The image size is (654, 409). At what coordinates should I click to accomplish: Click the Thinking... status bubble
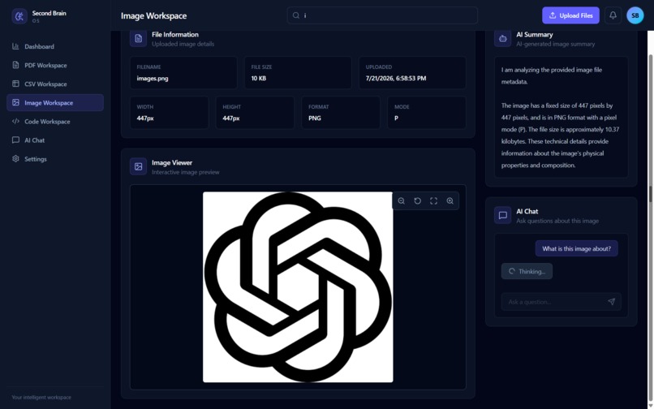(x=527, y=271)
